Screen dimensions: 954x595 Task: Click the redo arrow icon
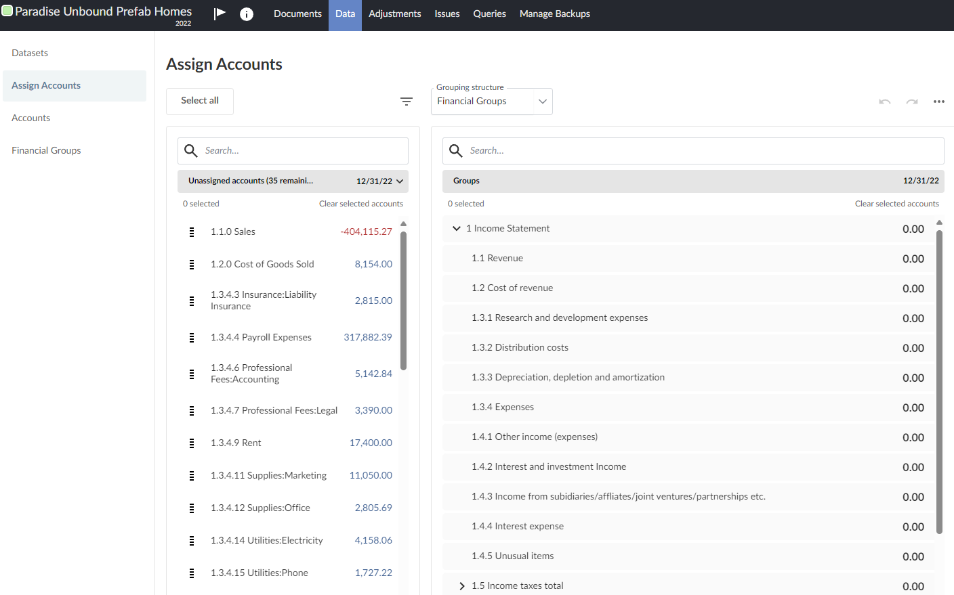[x=911, y=102]
